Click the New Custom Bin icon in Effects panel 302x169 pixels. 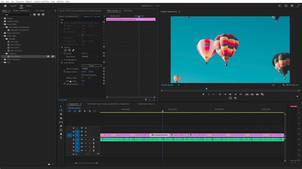(x=49, y=164)
